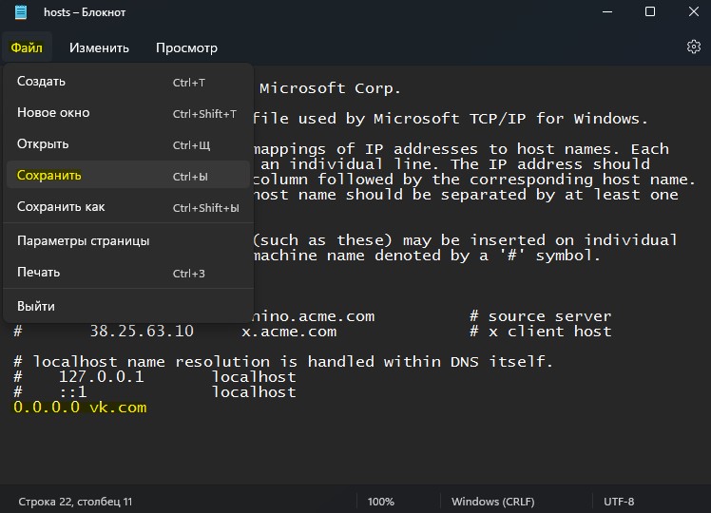Choose Создать from the file menu
The image size is (711, 513).
128,82
